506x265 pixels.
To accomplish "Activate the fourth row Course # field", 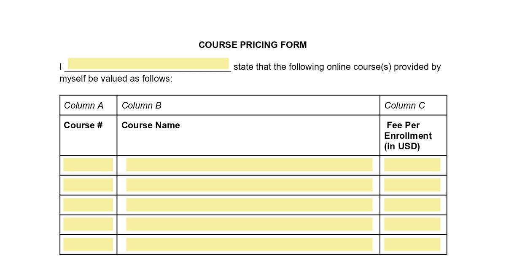I will pos(88,224).
